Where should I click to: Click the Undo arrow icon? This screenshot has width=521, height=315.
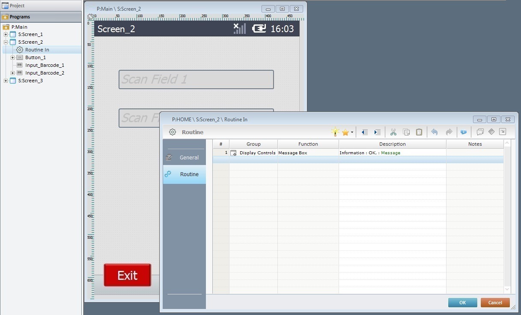(x=434, y=132)
